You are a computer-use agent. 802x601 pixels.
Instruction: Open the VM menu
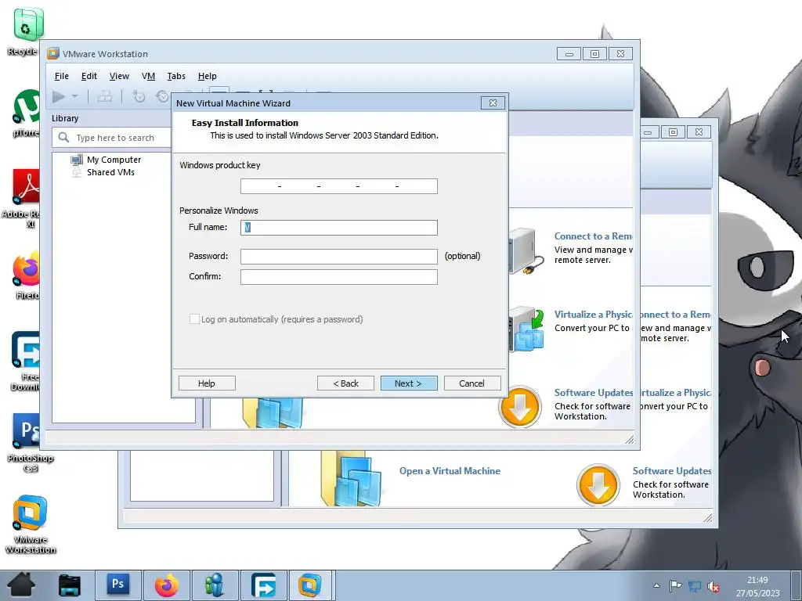(148, 76)
